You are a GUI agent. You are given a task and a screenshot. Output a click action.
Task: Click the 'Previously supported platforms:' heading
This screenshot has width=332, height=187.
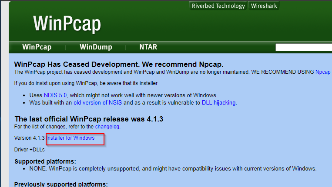coord(61,184)
